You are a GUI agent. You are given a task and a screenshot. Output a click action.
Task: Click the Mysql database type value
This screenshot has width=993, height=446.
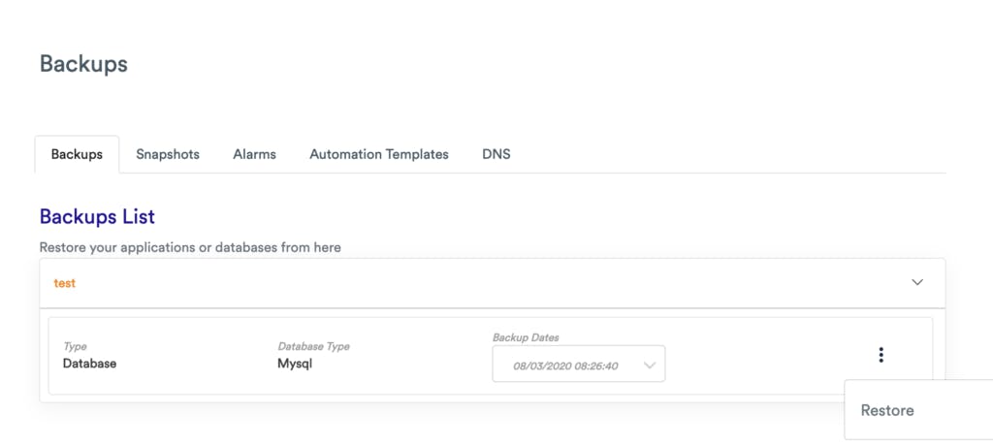pos(296,364)
